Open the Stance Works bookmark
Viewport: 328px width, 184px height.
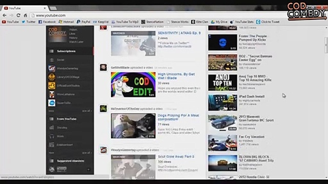[178, 22]
